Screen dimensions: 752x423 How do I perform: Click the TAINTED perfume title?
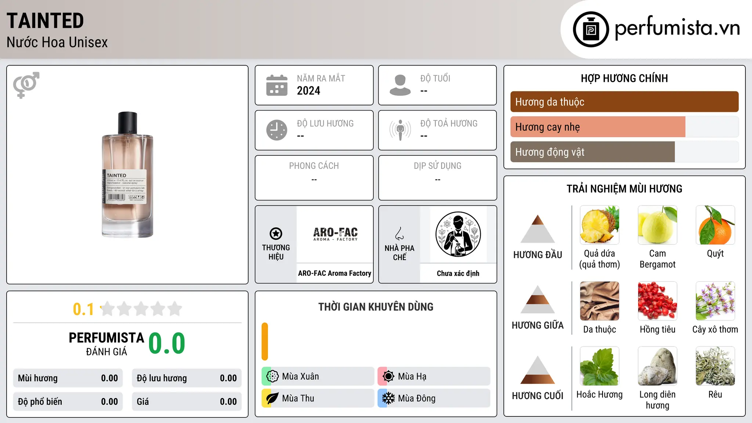click(45, 21)
